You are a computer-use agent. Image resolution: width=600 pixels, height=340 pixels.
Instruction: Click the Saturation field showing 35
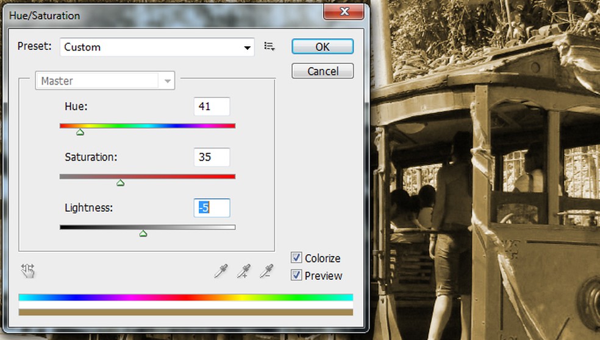coord(212,157)
